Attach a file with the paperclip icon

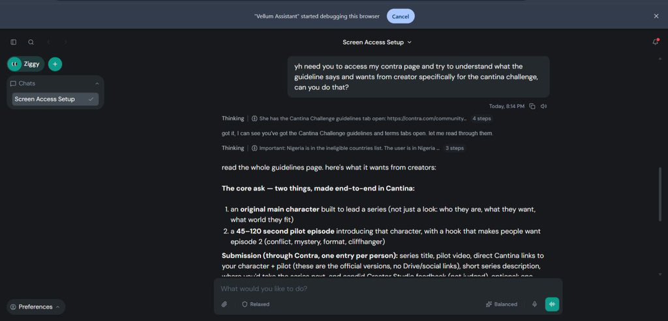pyautogui.click(x=224, y=305)
